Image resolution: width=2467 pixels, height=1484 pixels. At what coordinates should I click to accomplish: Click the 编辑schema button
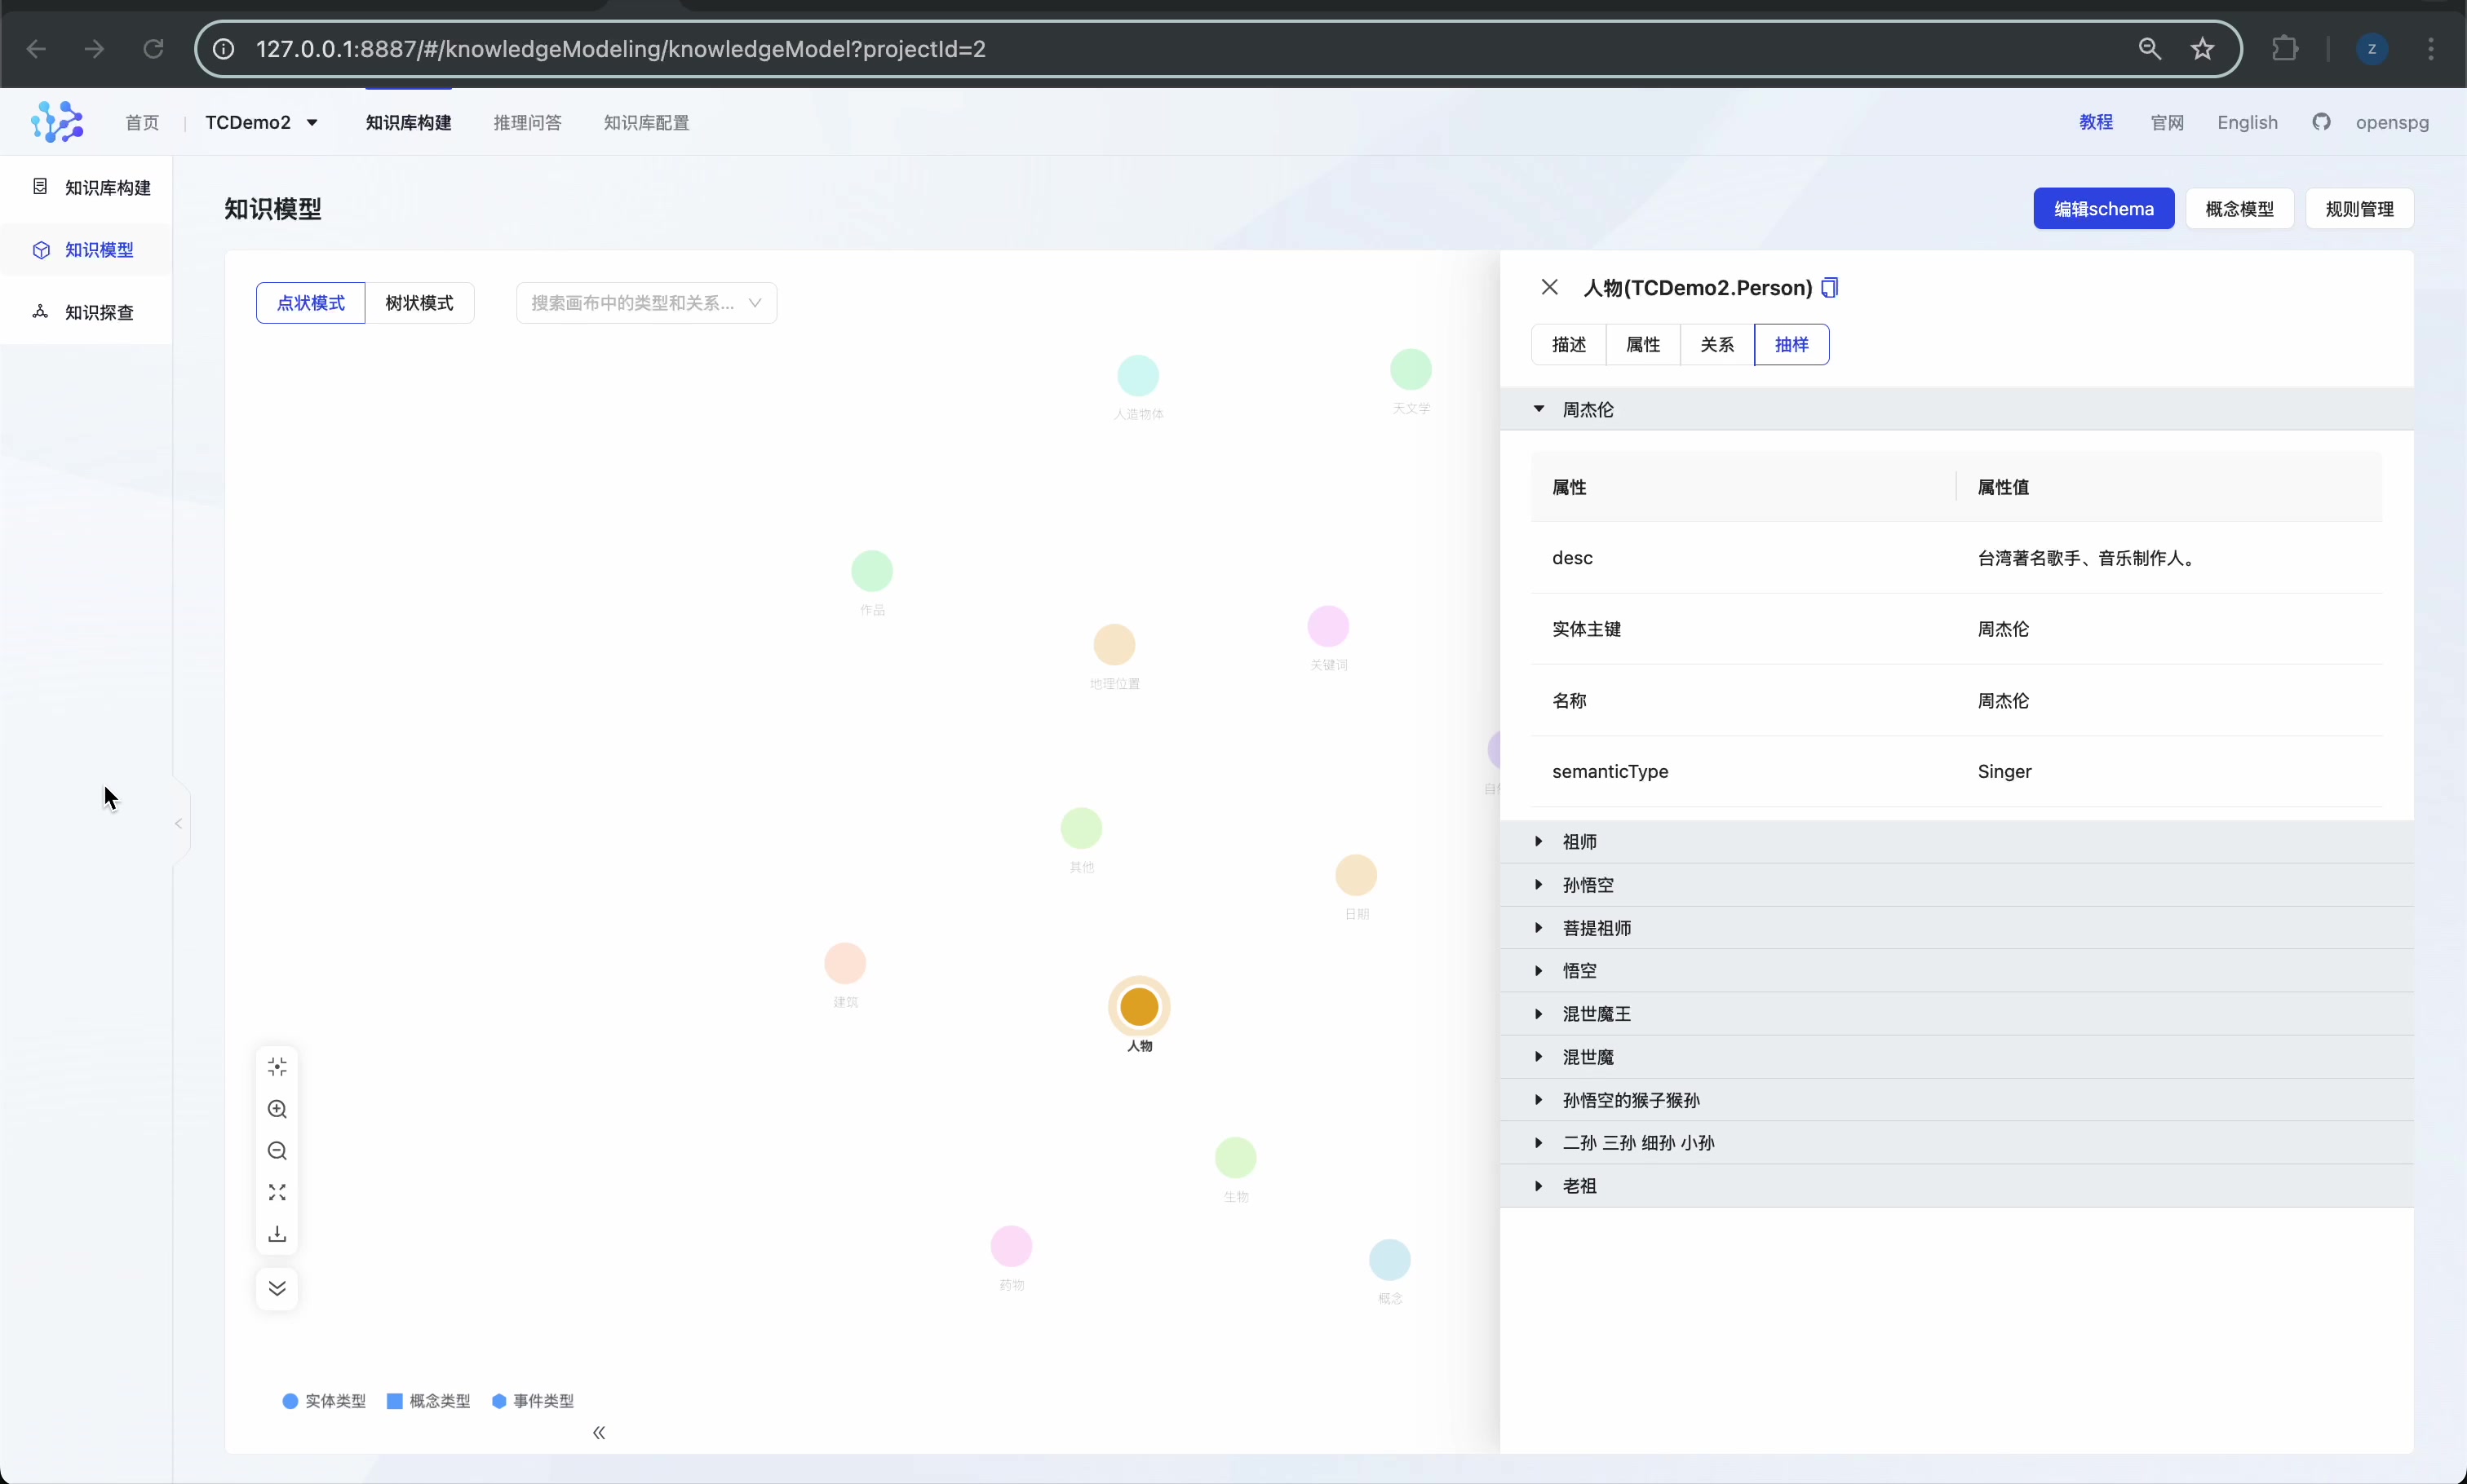pos(2103,209)
